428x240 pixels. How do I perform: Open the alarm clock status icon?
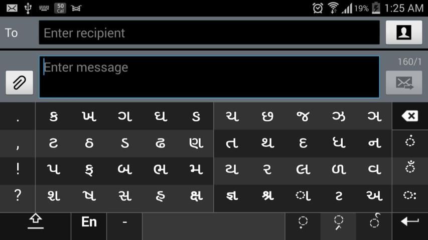318,8
